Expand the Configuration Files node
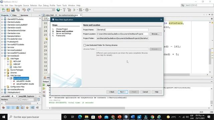Viewport: 214px width, 120px height. (5, 87)
